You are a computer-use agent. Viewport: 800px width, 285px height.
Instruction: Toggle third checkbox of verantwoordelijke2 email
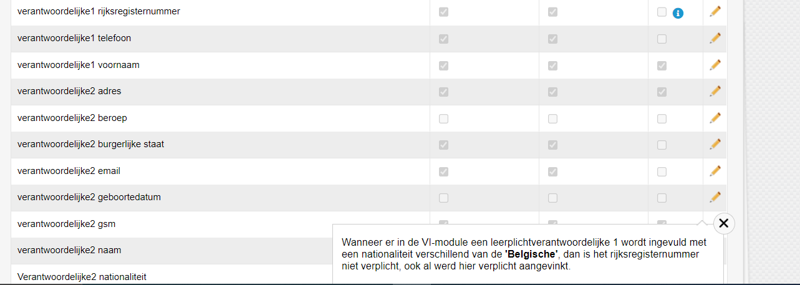(662, 171)
